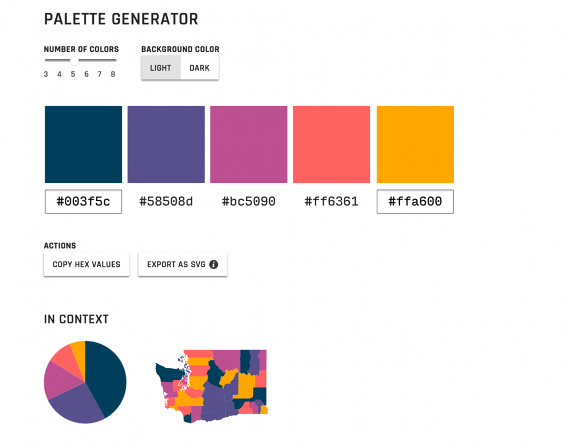Click the info icon beside Export as SVG
Image resolution: width=569 pixels, height=445 pixels.
pos(213,264)
